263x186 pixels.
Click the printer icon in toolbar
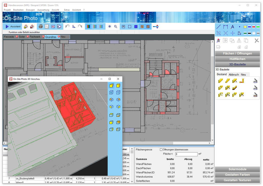[x=41, y=27]
